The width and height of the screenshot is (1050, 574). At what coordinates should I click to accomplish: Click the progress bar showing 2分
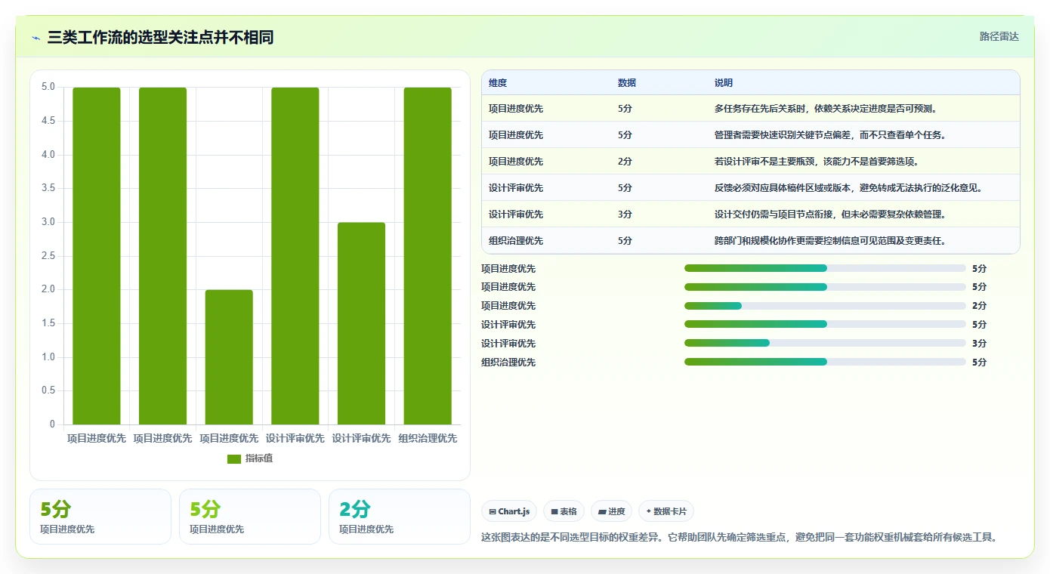tap(825, 306)
